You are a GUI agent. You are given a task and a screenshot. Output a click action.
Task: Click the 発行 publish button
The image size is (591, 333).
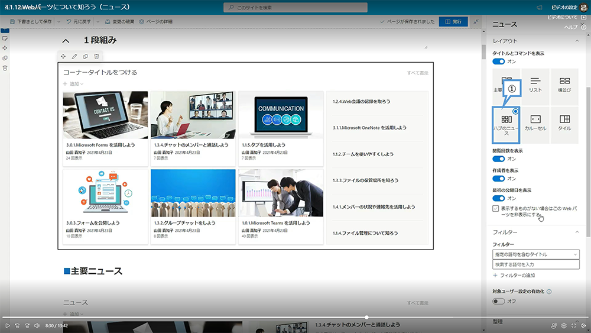(453, 21)
